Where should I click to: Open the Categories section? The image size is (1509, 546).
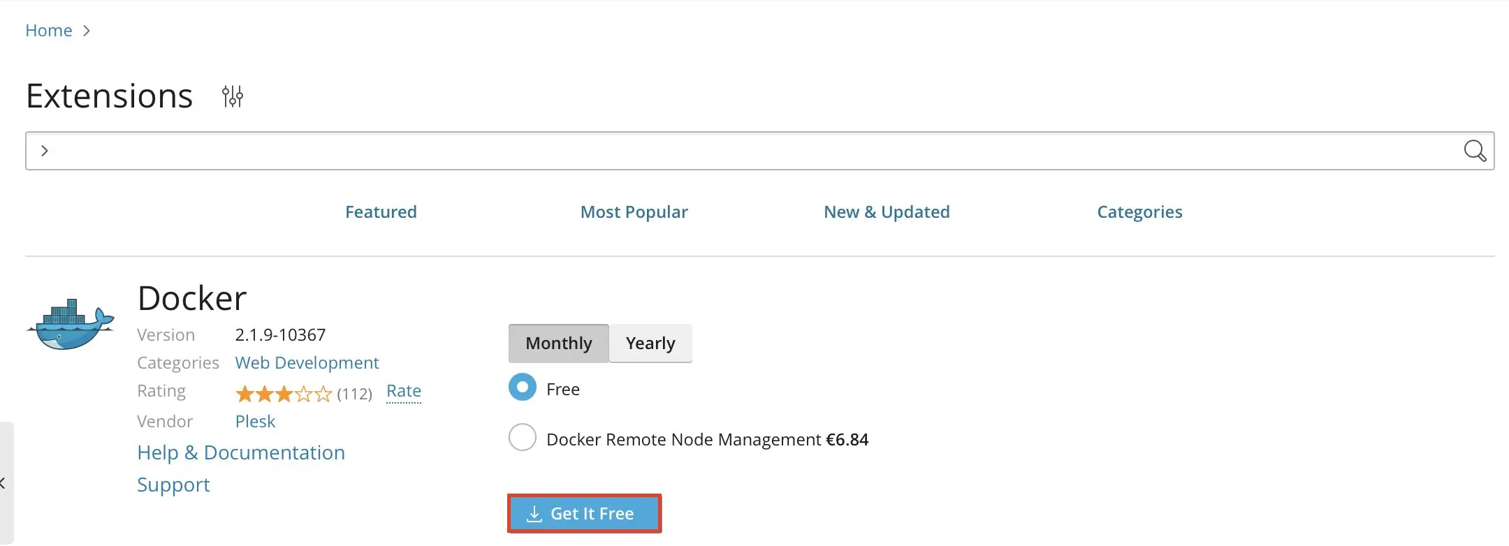pos(1139,212)
